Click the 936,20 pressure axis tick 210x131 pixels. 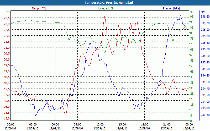205,30
